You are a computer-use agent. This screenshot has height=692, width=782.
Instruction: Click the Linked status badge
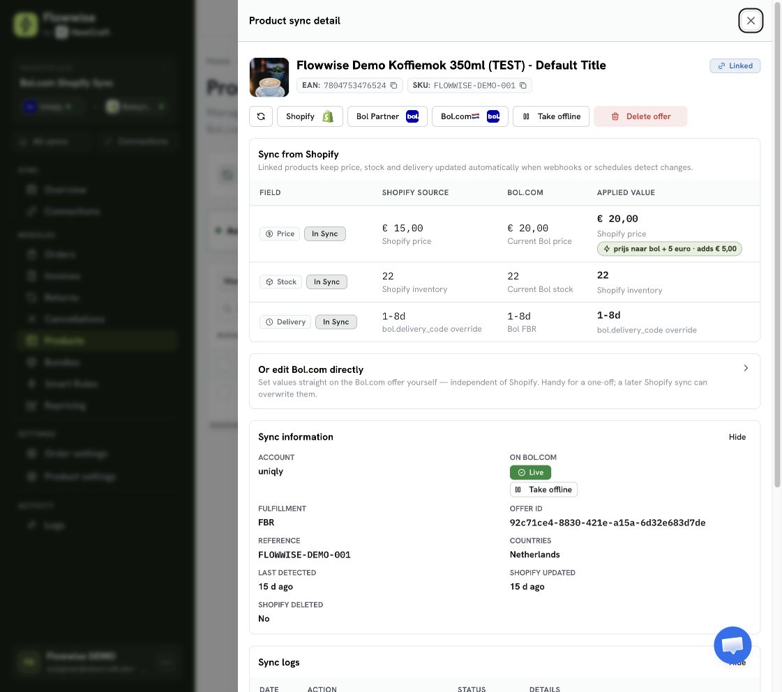735,66
